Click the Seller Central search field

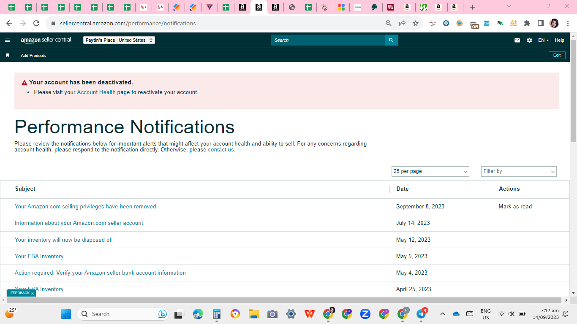[x=328, y=40]
